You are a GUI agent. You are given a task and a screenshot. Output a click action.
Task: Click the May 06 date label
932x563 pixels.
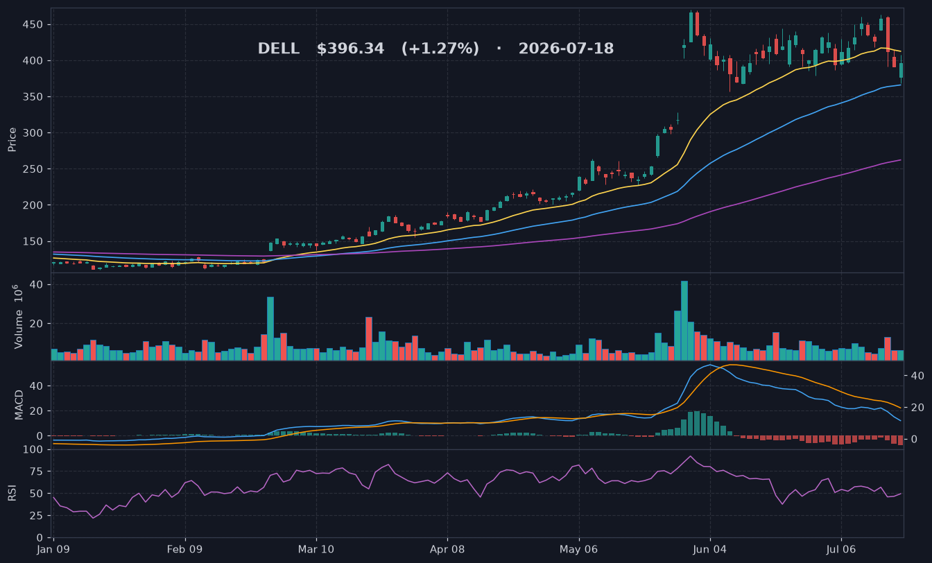(x=579, y=549)
